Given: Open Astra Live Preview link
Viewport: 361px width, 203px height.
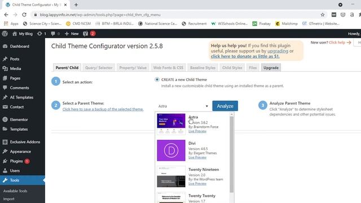Looking at the screenshot, I should 197,131.
